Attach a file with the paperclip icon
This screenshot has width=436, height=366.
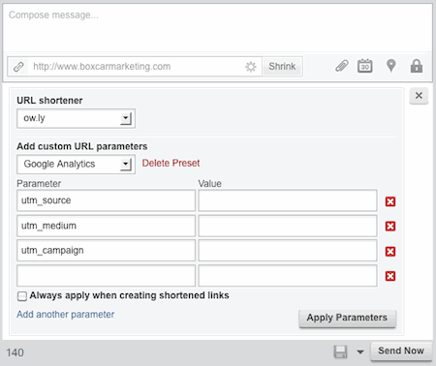coord(342,66)
